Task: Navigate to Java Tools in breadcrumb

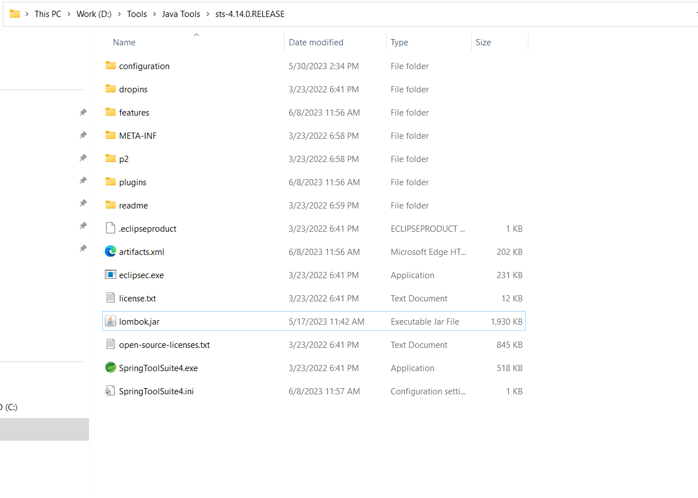Action: [x=181, y=14]
